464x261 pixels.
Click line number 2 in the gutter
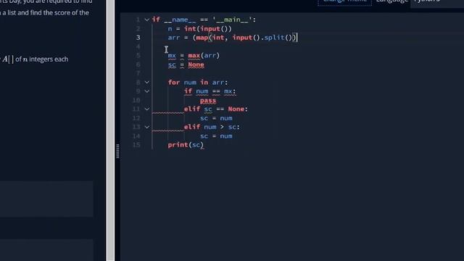[x=138, y=29]
